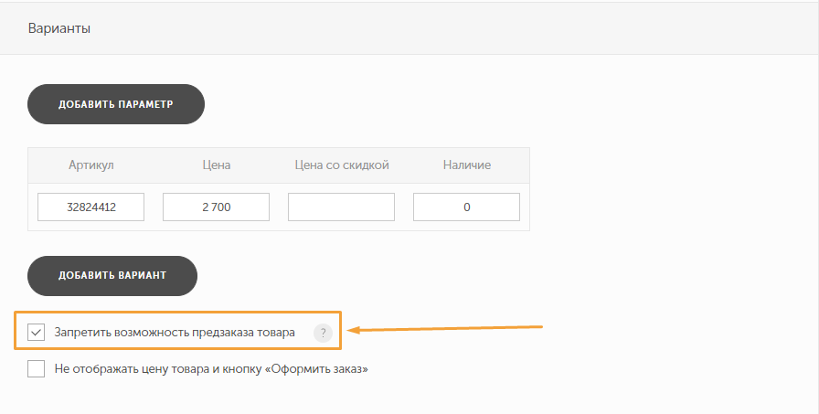Click the «Запретить возможность предзаказа товара» label text
The height and width of the screenshot is (414, 819).
[x=175, y=333]
